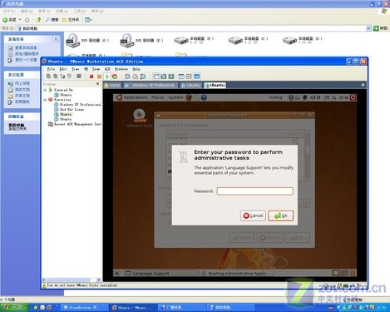This screenshot has height=312, width=390.
Task: Click the blue Help icon in Ubuntu panel
Action: 204,97
